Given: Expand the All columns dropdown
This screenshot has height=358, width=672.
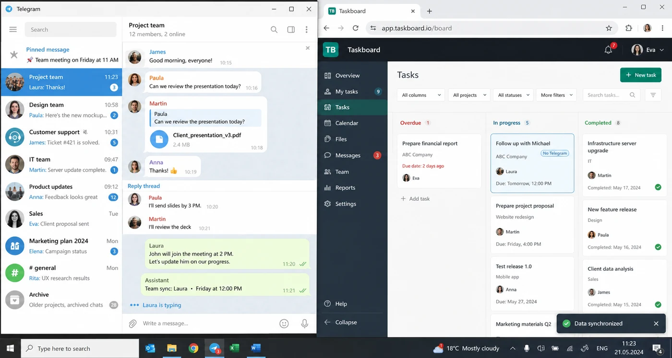Looking at the screenshot, I should 421,95.
